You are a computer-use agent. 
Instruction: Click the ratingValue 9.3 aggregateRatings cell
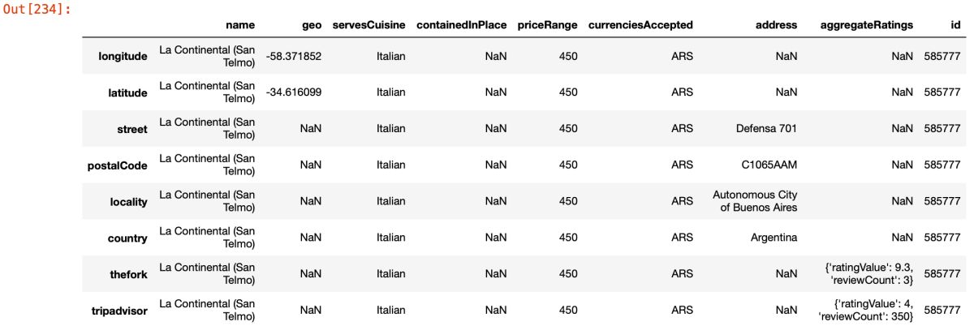868,274
